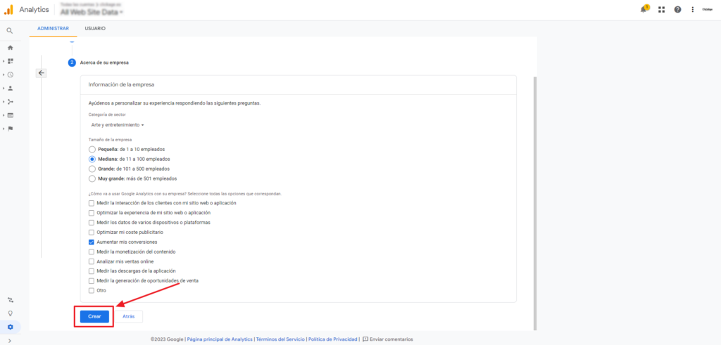Image resolution: width=721 pixels, height=345 pixels.
Task: Open notifications bell icon
Action: [644, 9]
